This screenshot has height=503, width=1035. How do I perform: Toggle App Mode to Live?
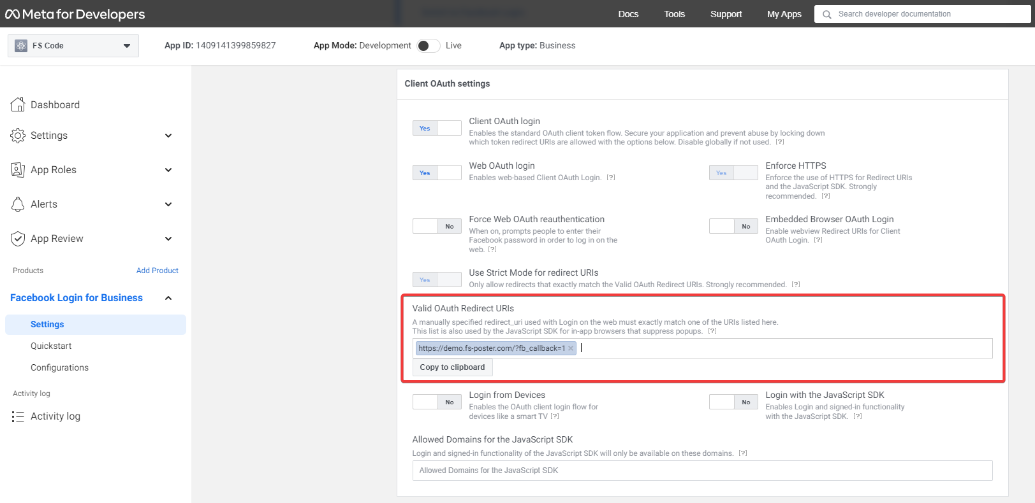(429, 46)
